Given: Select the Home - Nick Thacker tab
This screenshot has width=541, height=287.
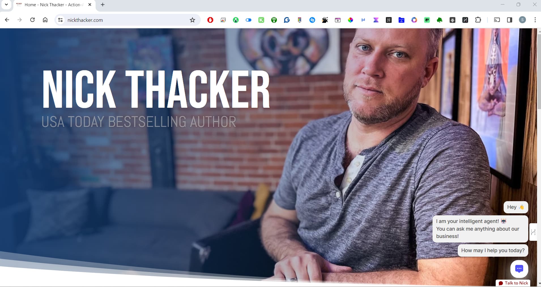Looking at the screenshot, I should pos(54,5).
